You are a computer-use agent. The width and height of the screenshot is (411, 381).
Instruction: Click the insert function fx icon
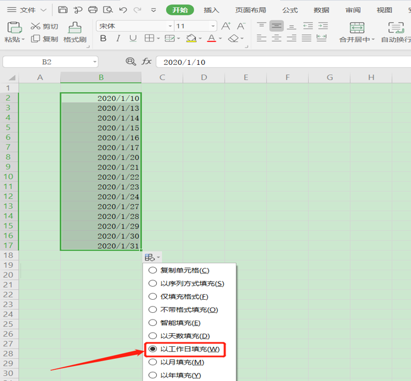pyautogui.click(x=147, y=61)
